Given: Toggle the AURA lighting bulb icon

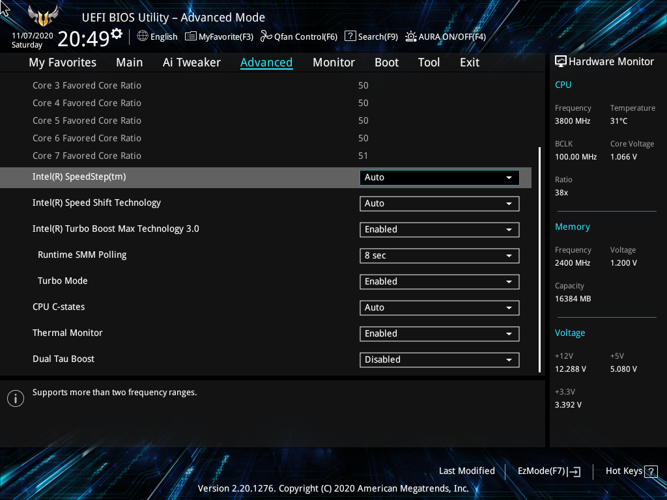Looking at the screenshot, I should (410, 36).
